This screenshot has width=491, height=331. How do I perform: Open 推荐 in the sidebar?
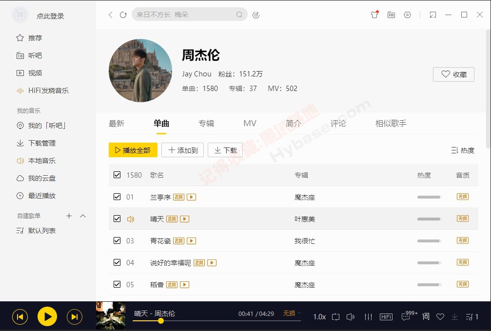coord(29,38)
